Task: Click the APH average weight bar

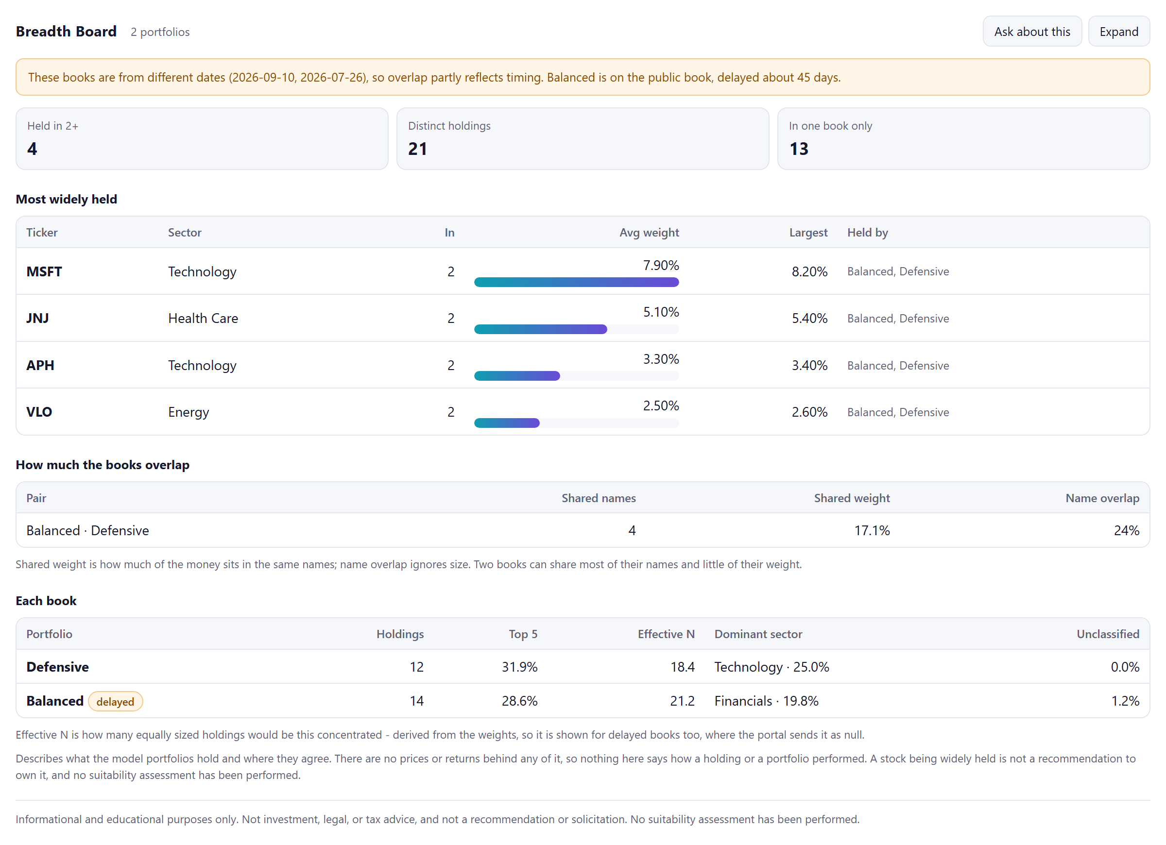Action: pyautogui.click(x=576, y=376)
